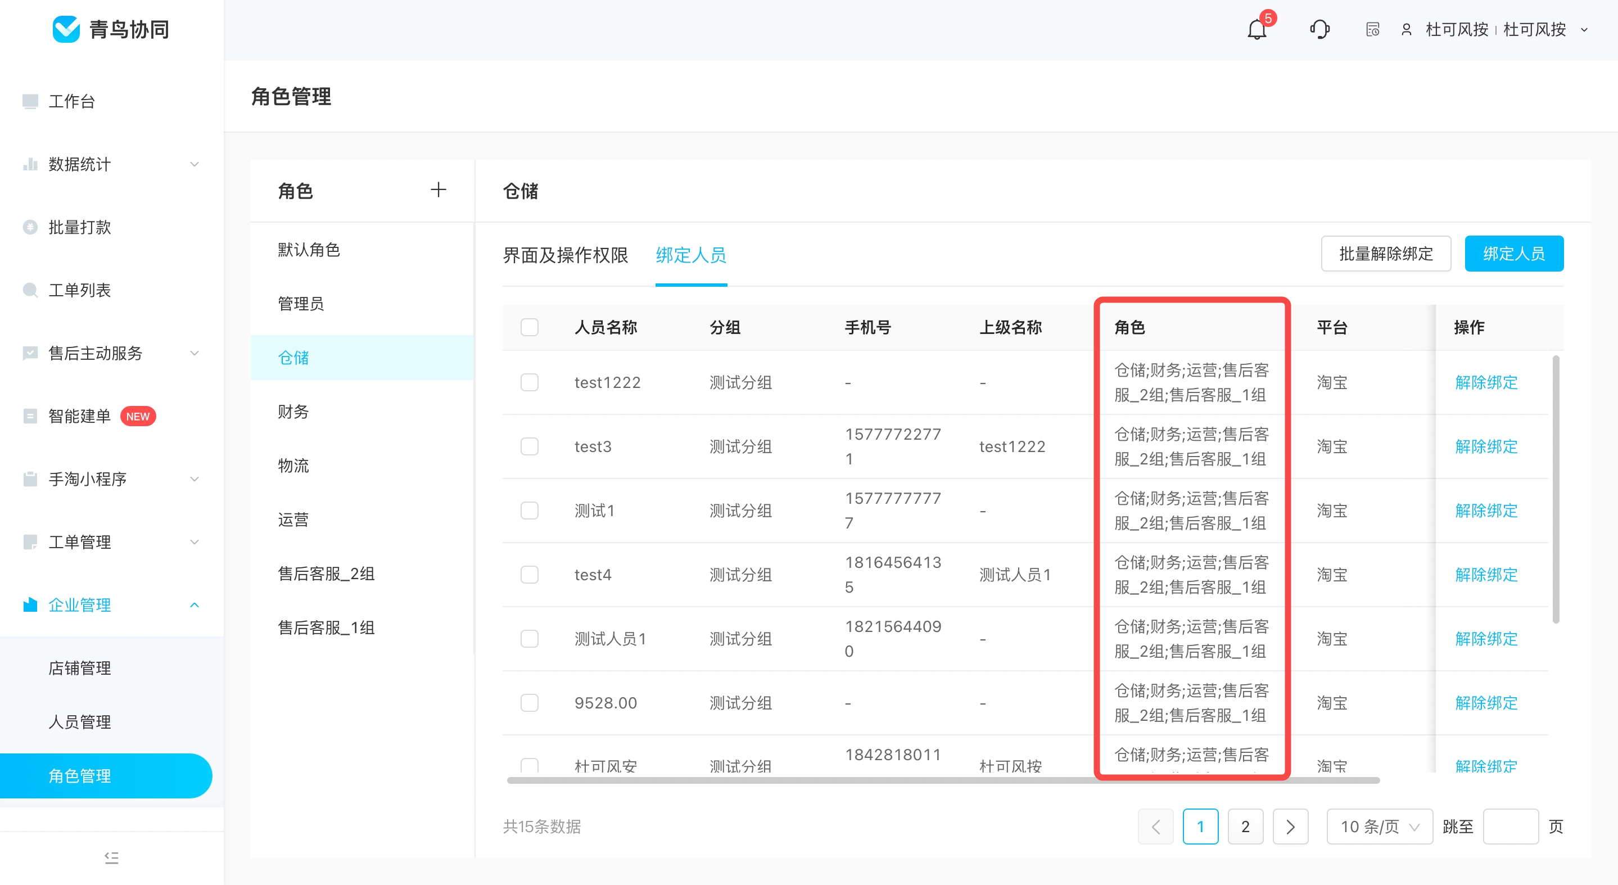
Task: Click page 1 in pagination
Action: coord(1200,827)
